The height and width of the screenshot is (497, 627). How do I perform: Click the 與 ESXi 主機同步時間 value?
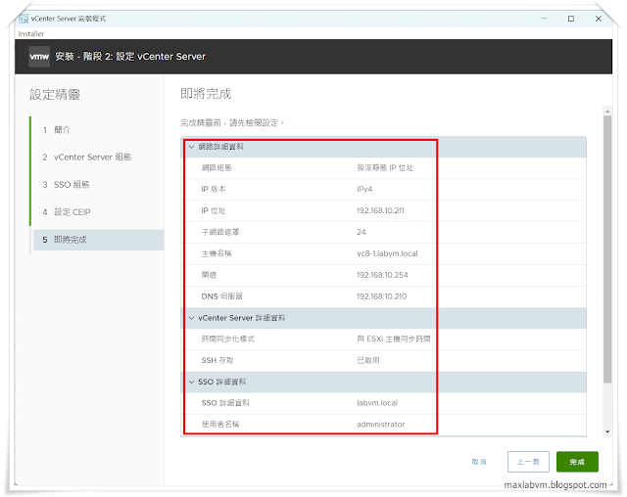[394, 339]
